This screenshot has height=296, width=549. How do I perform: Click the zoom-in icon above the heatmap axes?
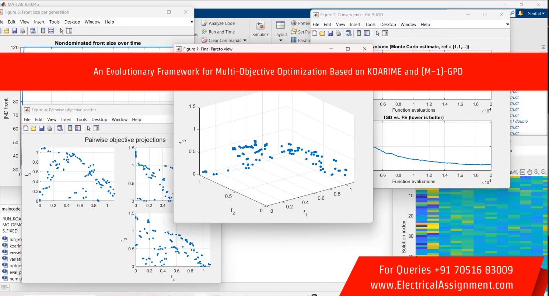536,172
